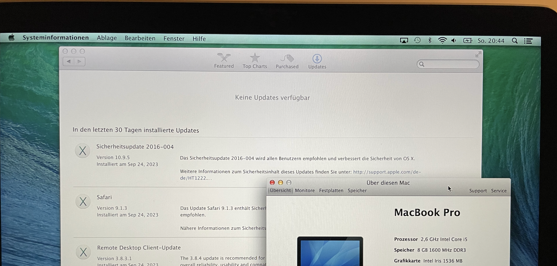Click the 'Über diesen Mac' window title
557x266 pixels.
pos(388,183)
